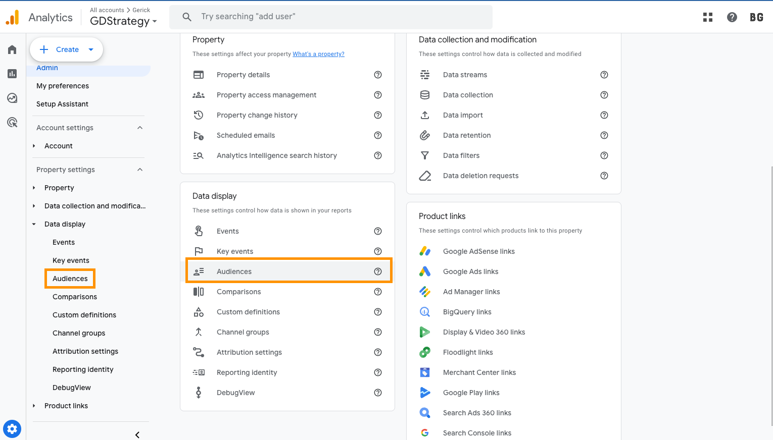Open the Reports bar chart icon
Screen dimensions: 773x440
tap(12, 74)
